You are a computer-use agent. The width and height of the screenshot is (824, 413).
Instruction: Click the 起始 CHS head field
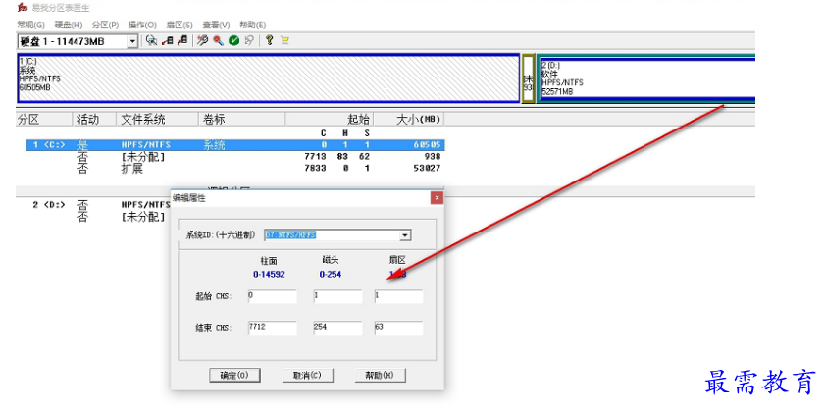click(x=337, y=296)
